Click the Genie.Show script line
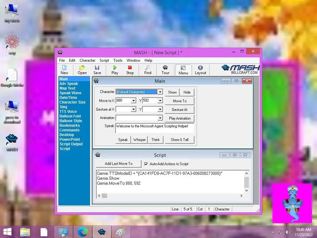 click(108, 178)
